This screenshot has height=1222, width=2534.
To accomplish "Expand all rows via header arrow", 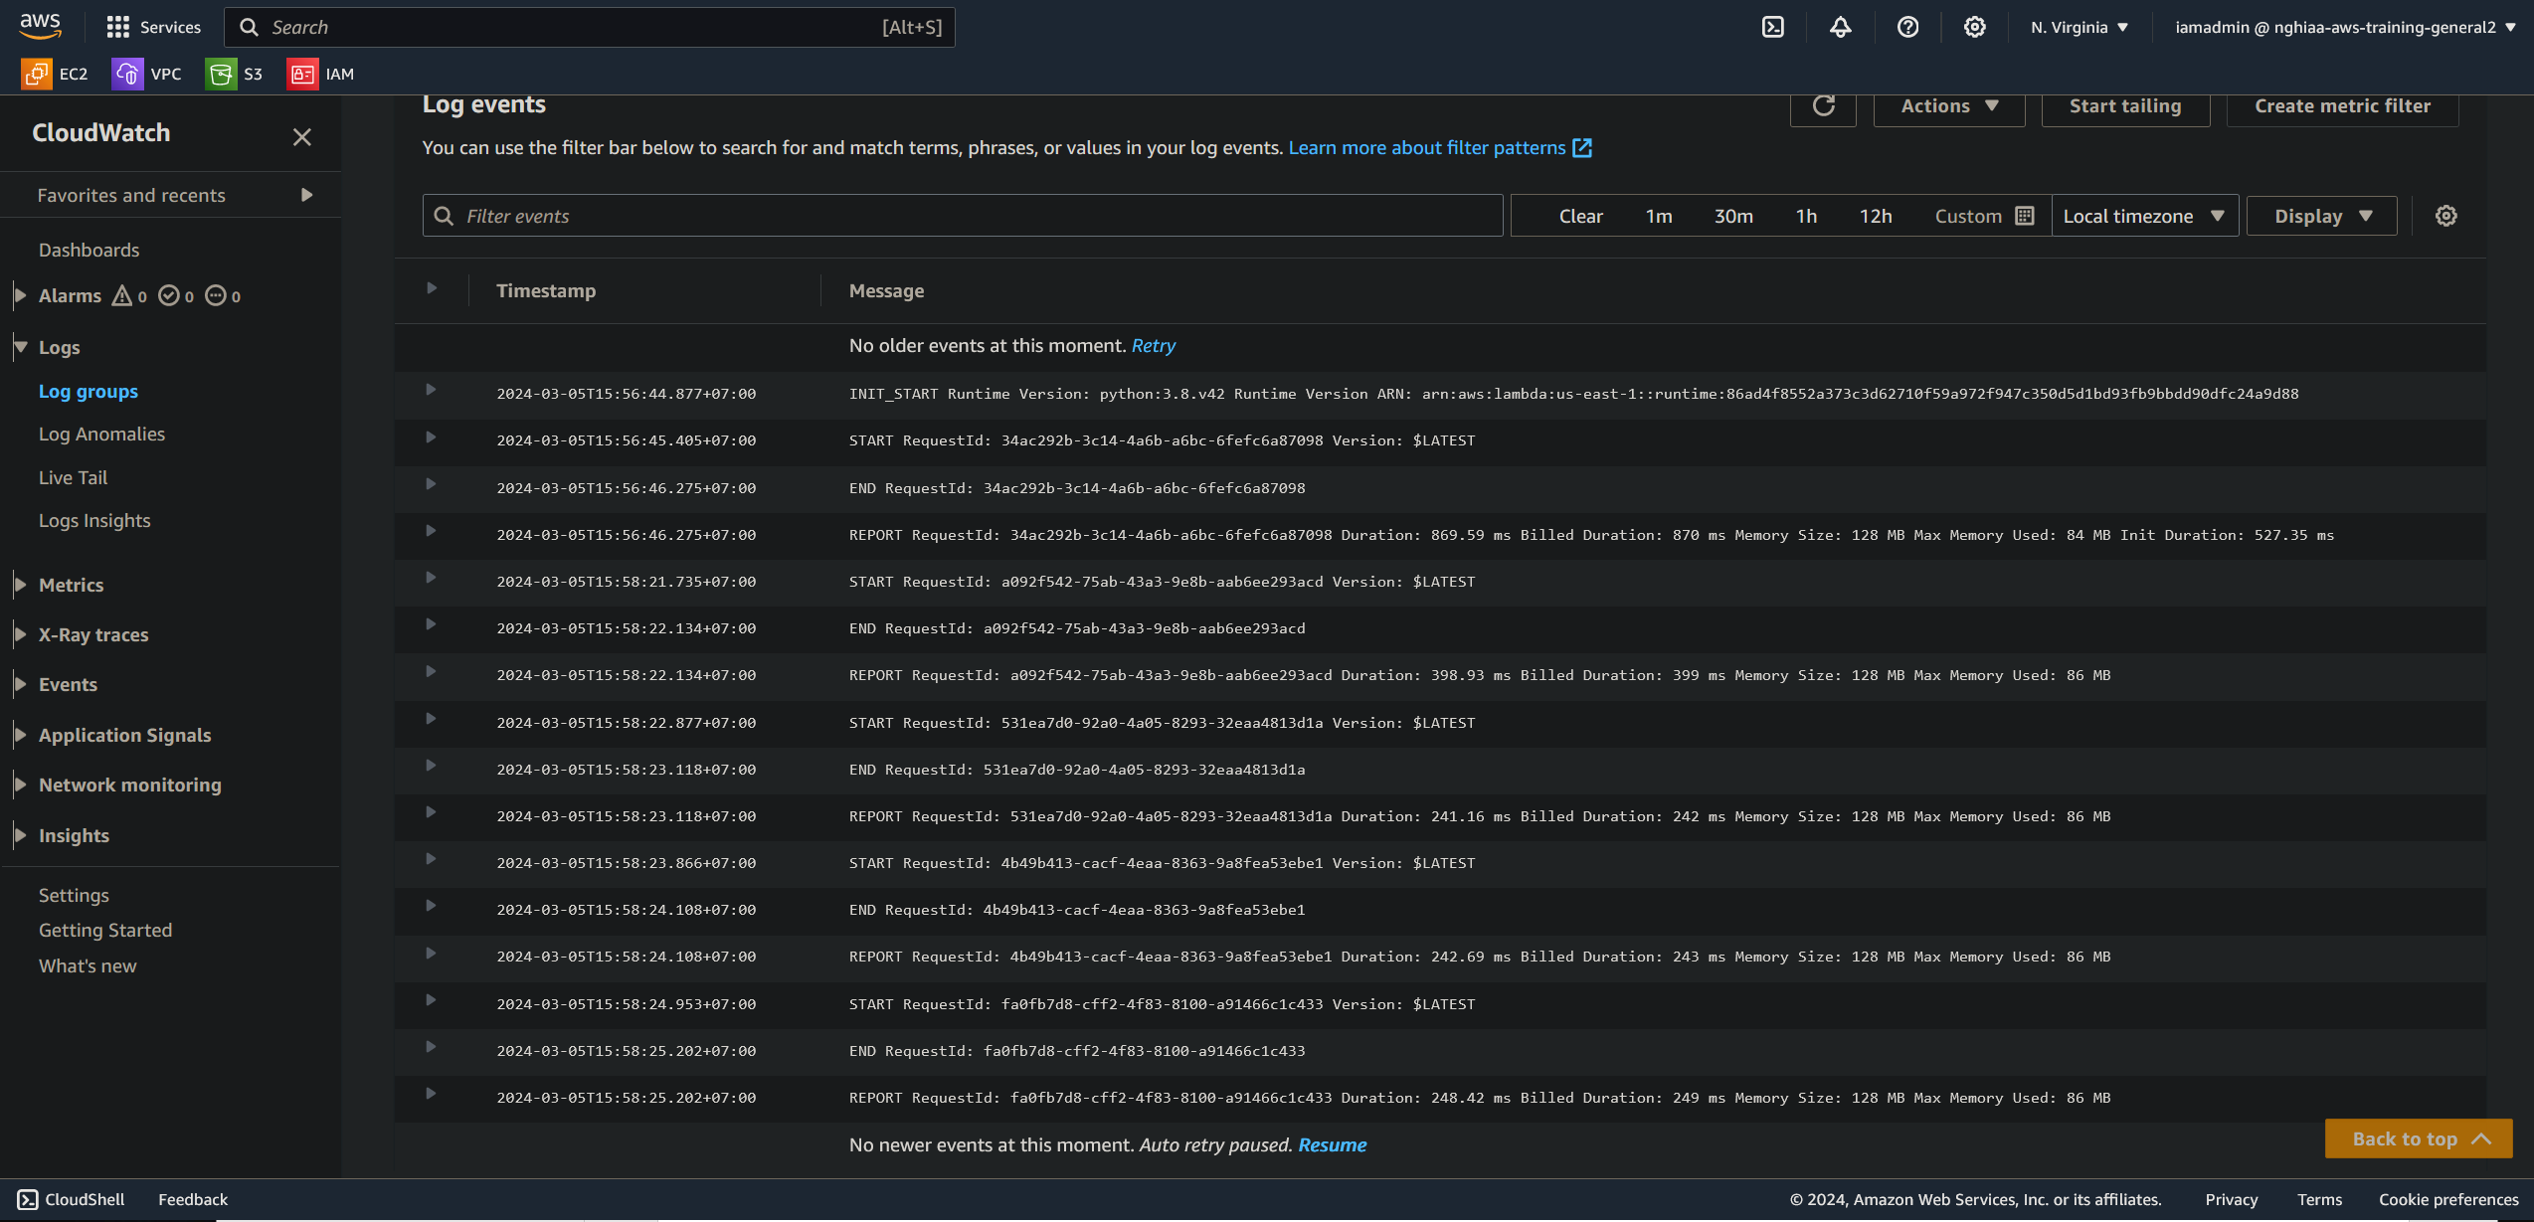I will (x=432, y=288).
